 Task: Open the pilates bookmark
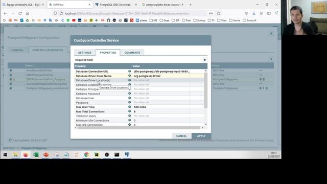click(x=142, y=20)
